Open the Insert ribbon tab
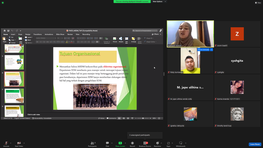Image resolution: width=263 pixels, height=148 pixels. point(13,35)
